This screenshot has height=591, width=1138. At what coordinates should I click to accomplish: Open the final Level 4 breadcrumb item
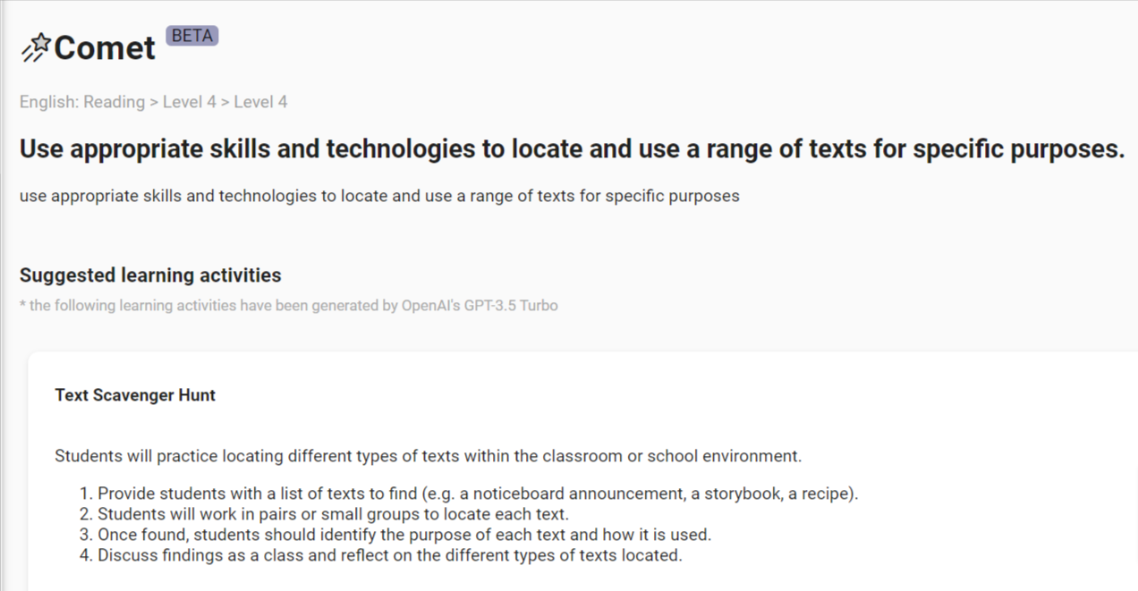click(x=260, y=102)
